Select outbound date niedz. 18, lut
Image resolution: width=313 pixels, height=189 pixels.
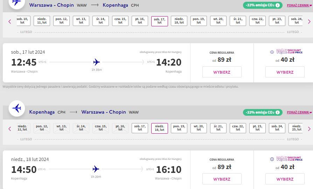pos(179,21)
